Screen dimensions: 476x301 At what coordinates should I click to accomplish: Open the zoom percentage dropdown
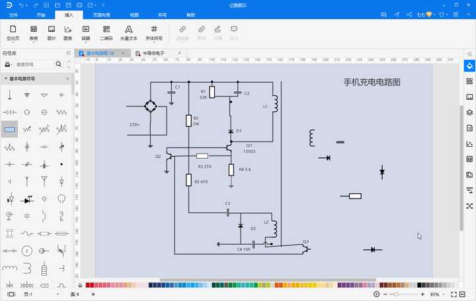click(x=444, y=294)
